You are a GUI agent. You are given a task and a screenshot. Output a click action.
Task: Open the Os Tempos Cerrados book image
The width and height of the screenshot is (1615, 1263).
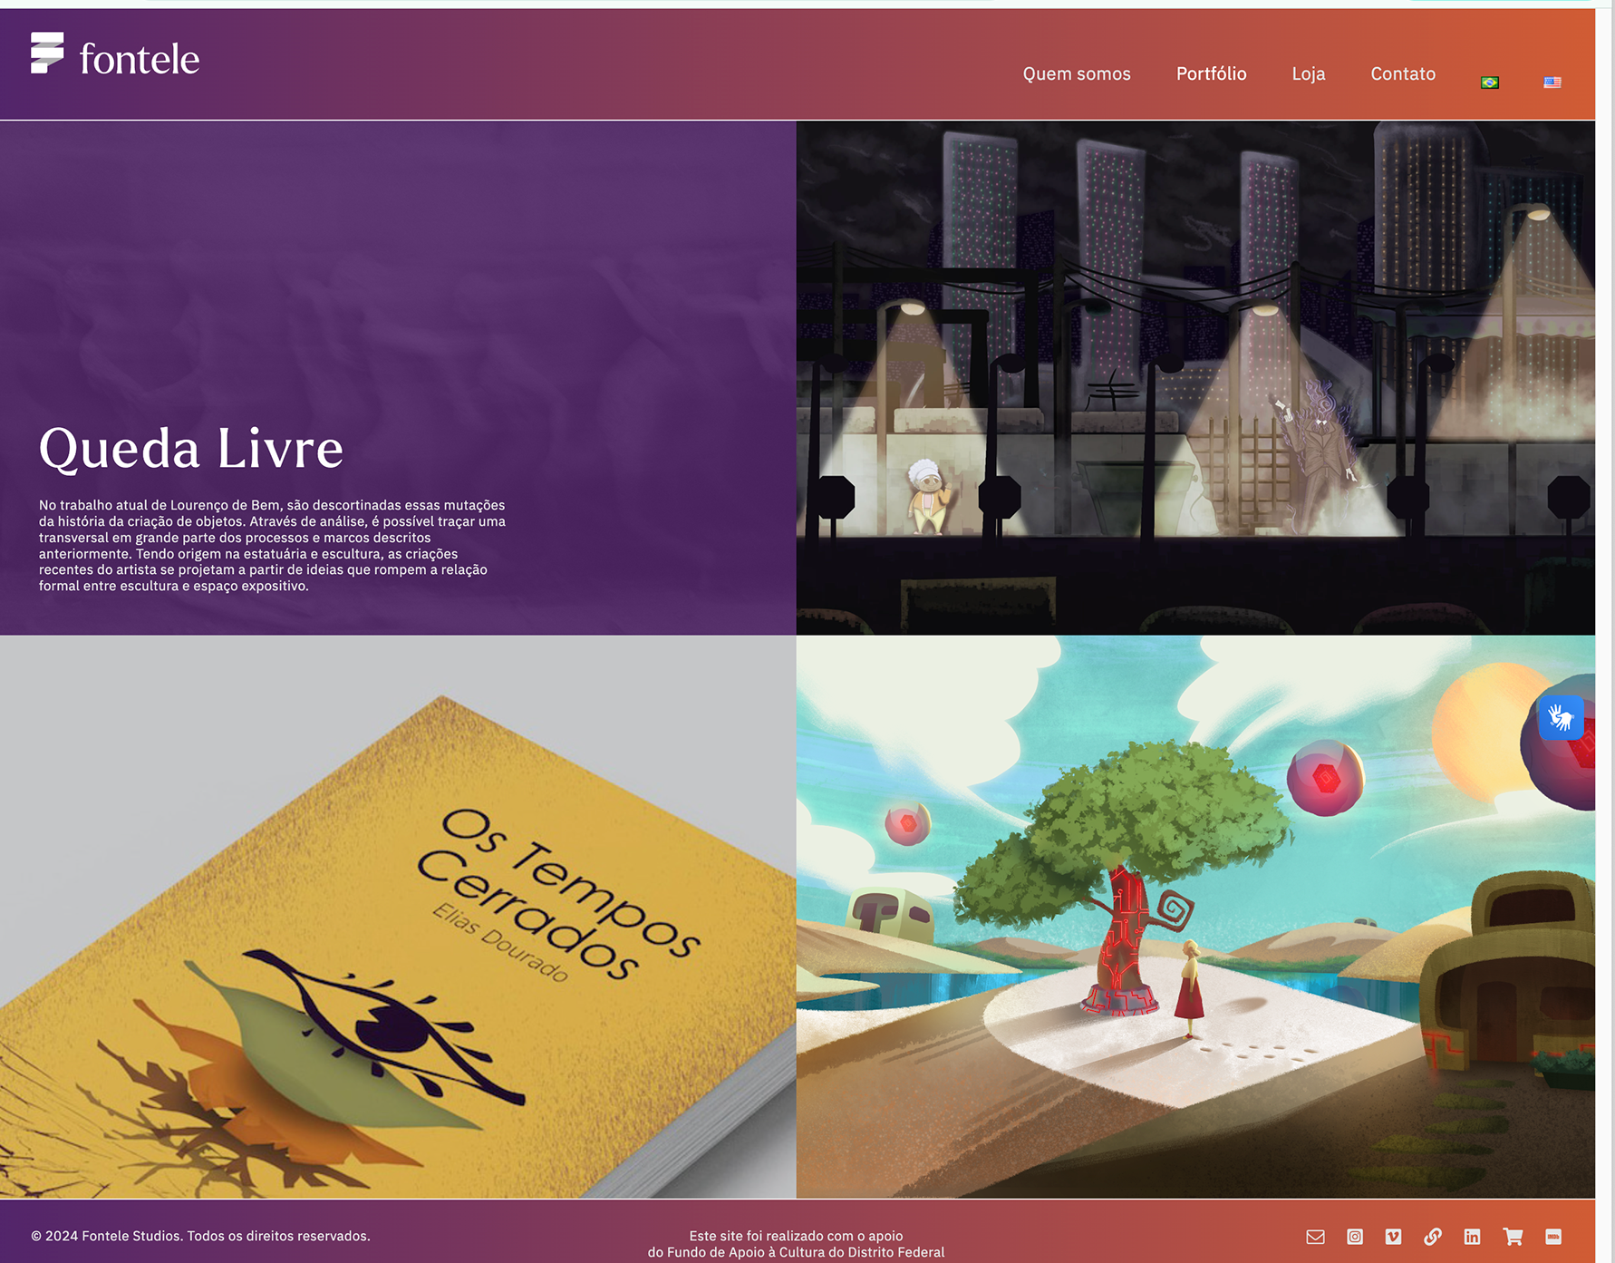click(x=398, y=917)
